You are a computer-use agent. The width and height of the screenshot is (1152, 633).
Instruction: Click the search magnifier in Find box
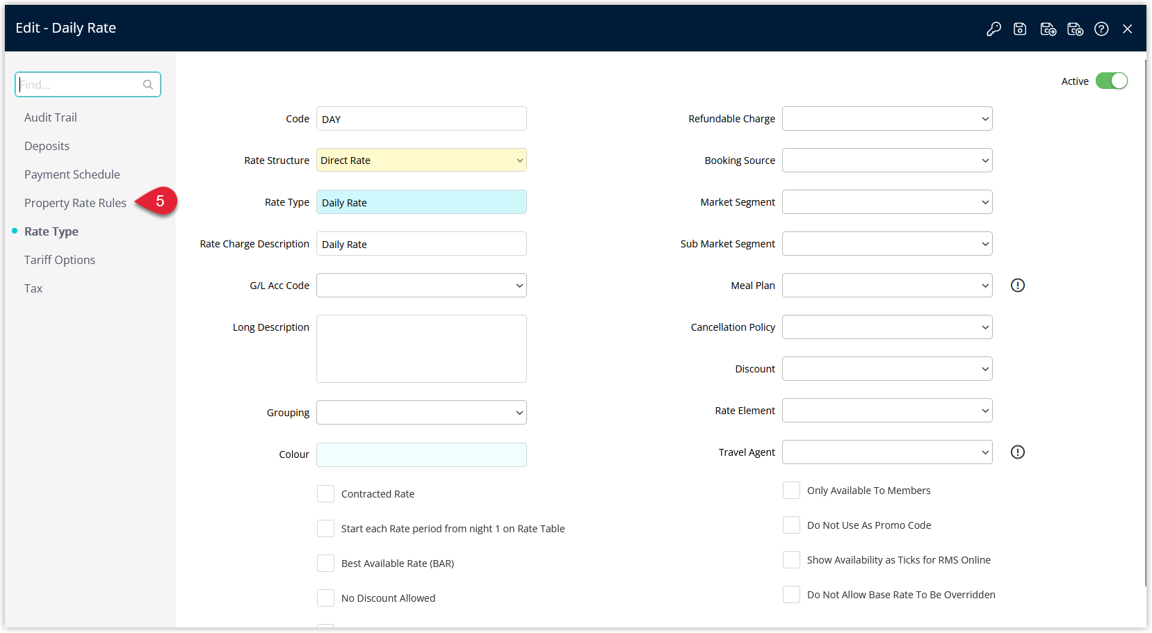click(x=148, y=85)
